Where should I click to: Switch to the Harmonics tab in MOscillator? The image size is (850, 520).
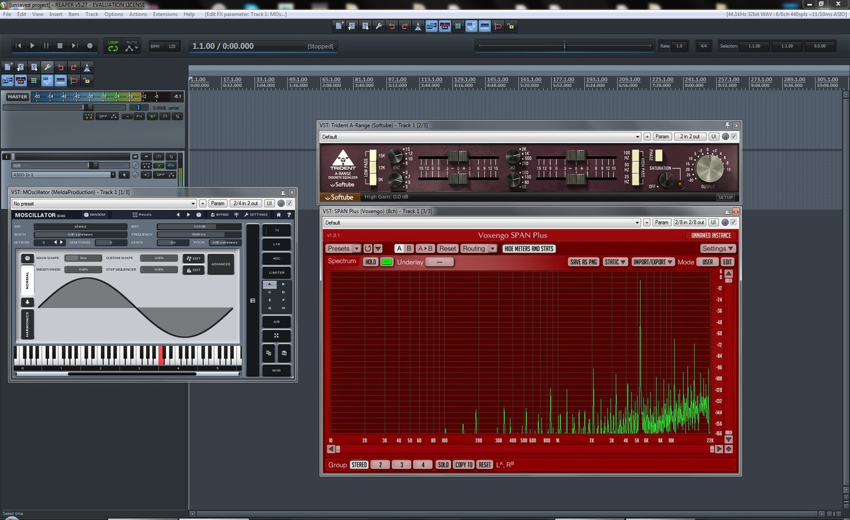click(27, 324)
